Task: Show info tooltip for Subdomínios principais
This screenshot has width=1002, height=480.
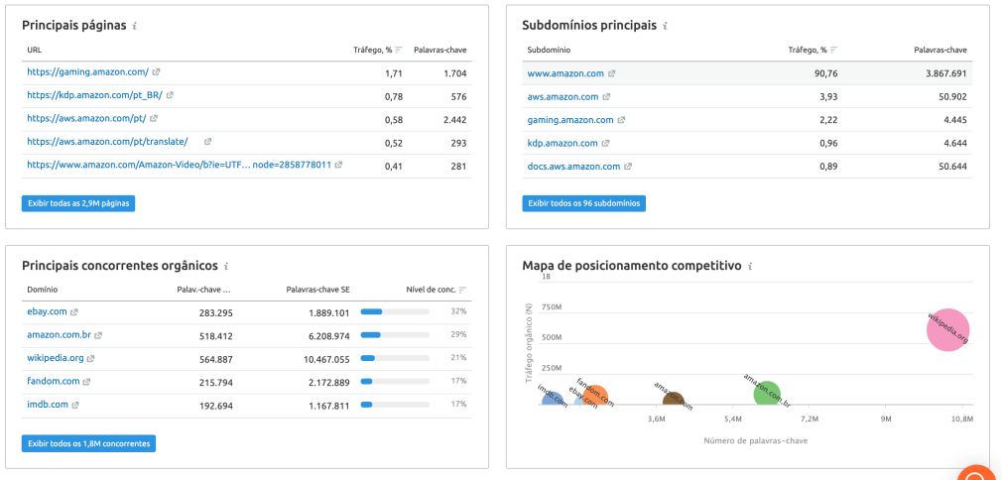Action: point(666,26)
